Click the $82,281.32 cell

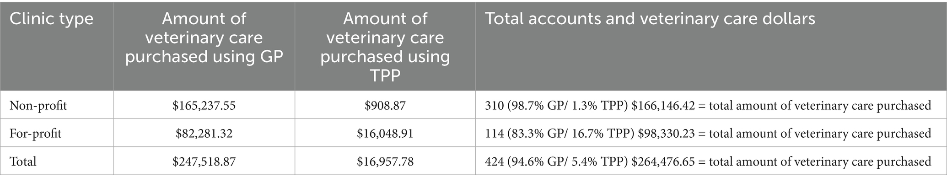click(x=204, y=134)
